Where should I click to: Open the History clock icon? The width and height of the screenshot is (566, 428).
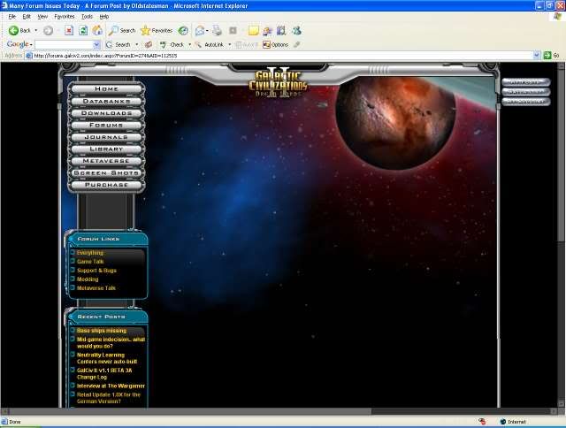click(x=183, y=31)
